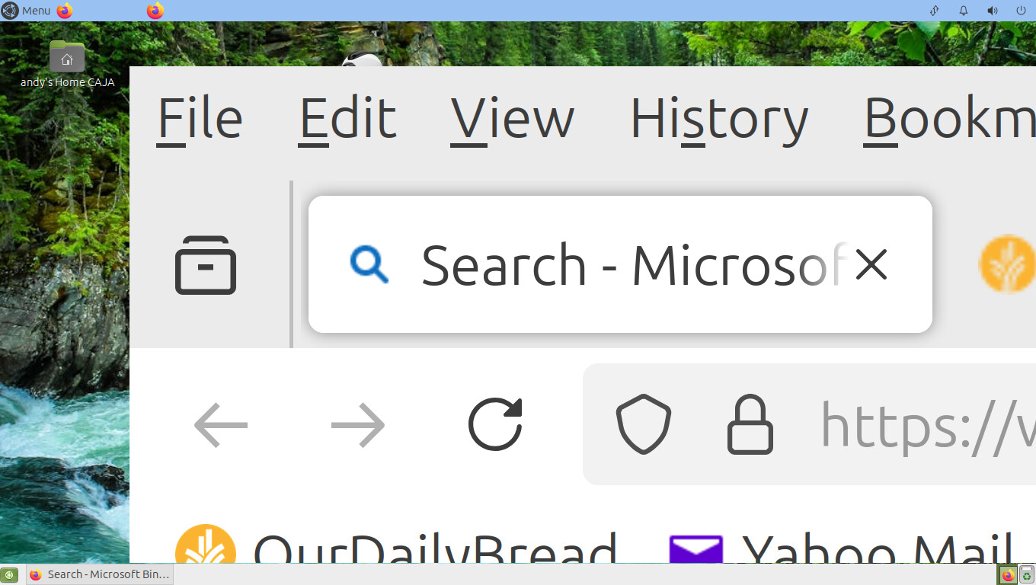This screenshot has width=1036, height=585.
Task: Open the tracking protection shield icon
Action: (643, 424)
